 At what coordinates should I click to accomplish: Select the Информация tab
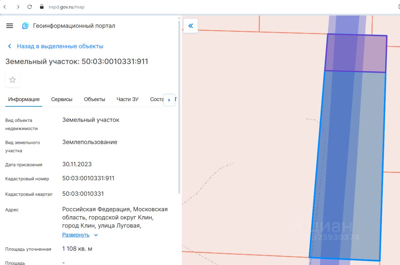[24, 99]
